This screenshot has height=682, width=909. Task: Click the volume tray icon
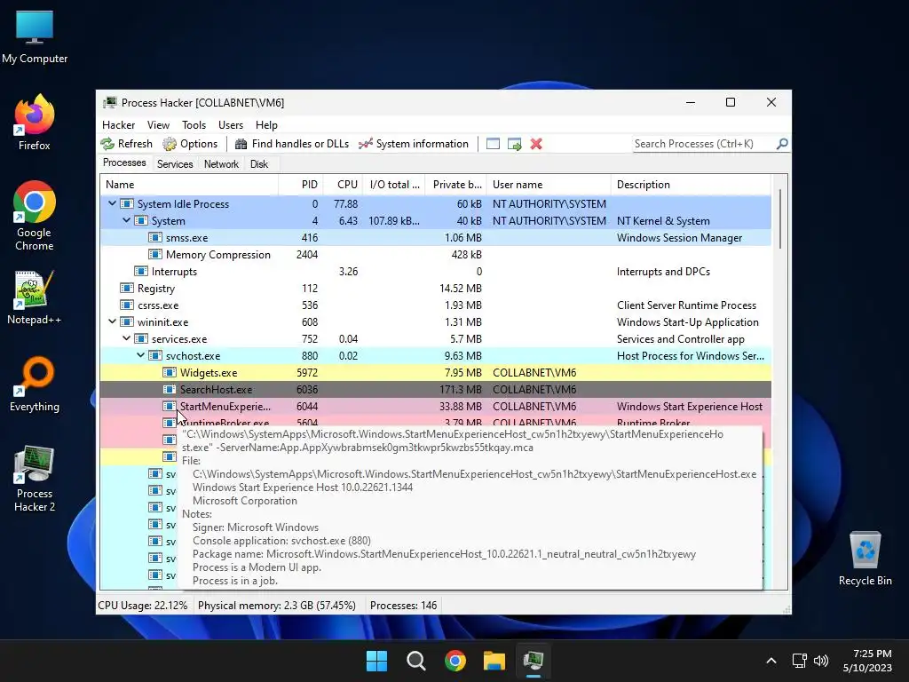click(x=821, y=661)
